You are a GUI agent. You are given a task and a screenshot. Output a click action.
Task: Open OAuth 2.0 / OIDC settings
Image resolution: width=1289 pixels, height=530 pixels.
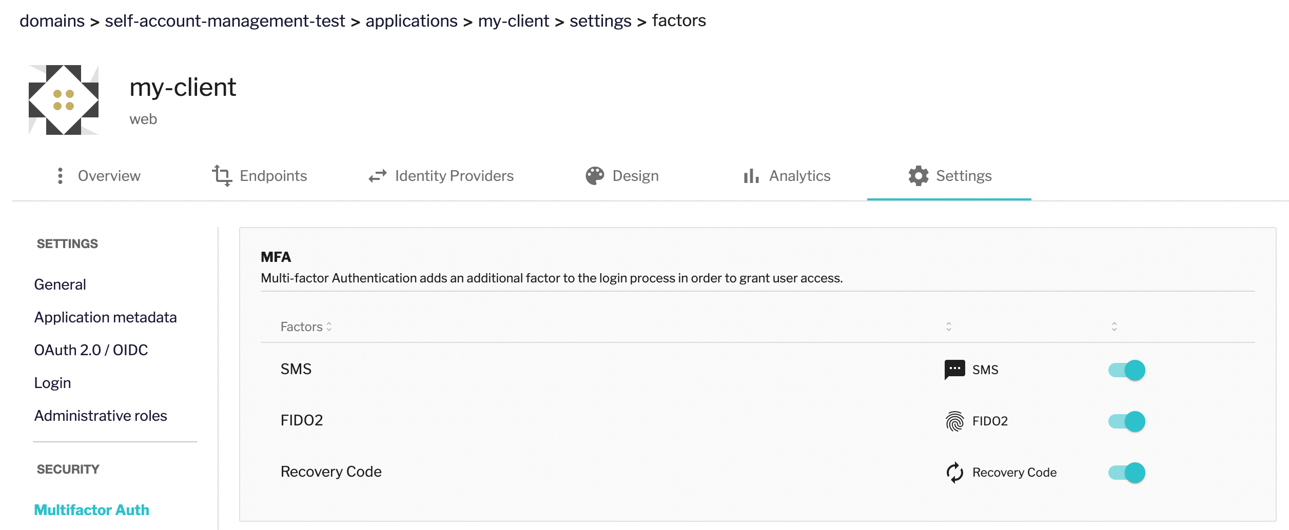tap(91, 350)
